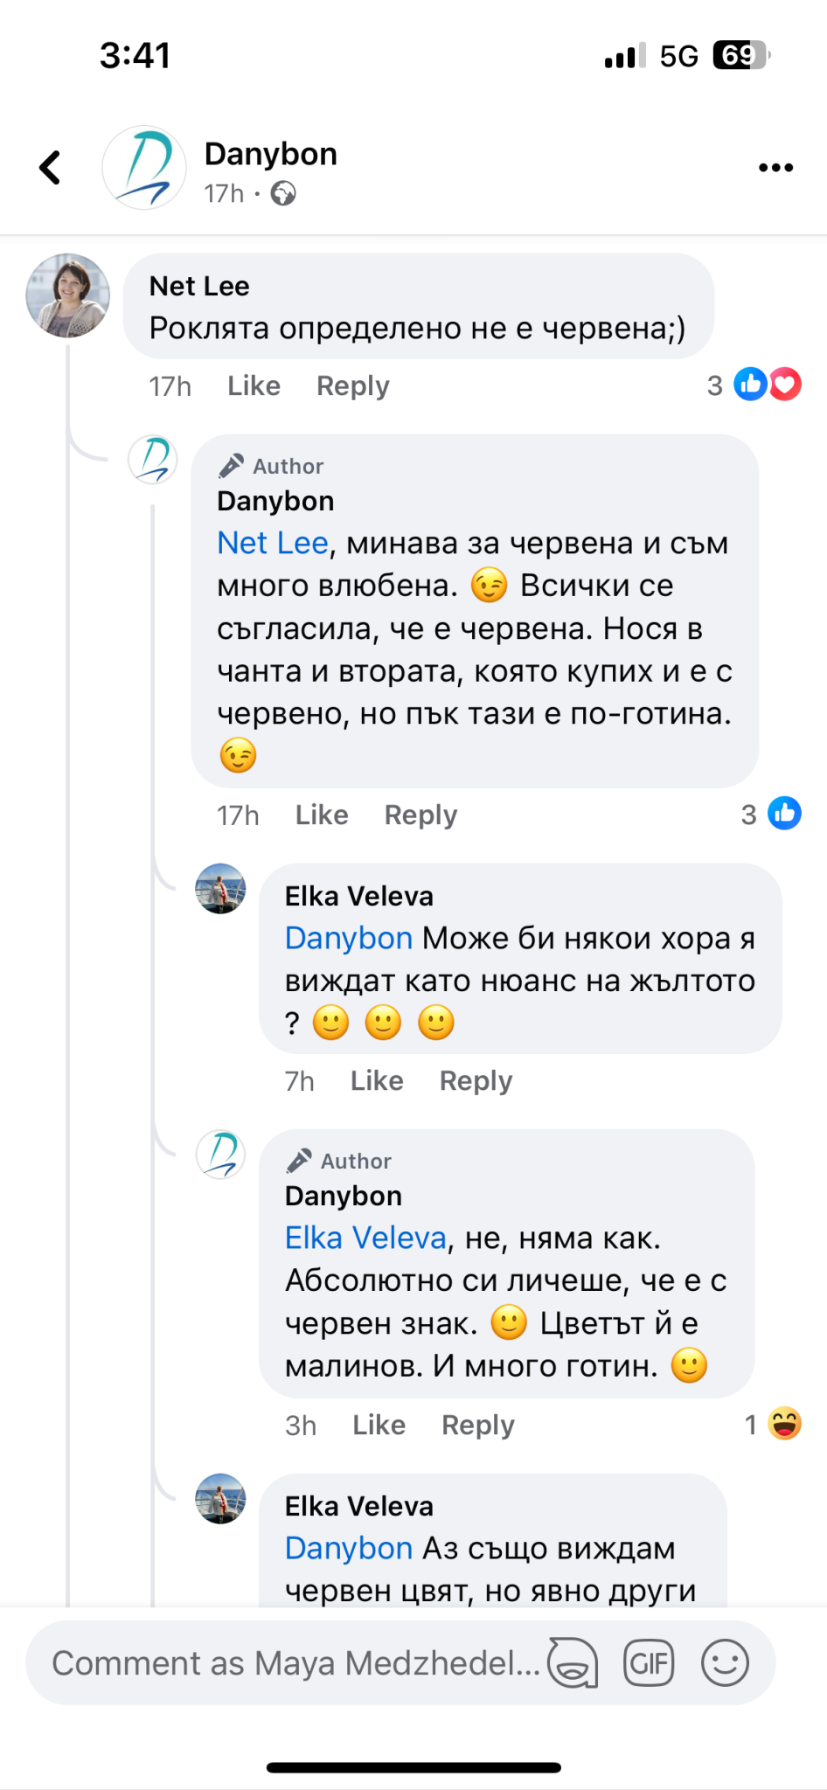
Task: Reply to Elka Veleva's 7h comment
Action: tap(476, 1081)
